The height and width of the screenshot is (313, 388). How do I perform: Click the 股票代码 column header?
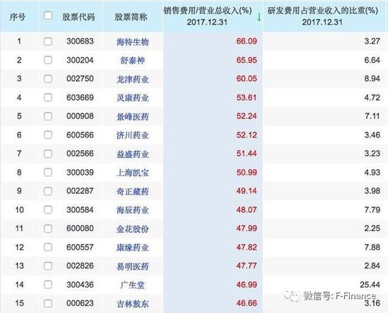tap(78, 17)
